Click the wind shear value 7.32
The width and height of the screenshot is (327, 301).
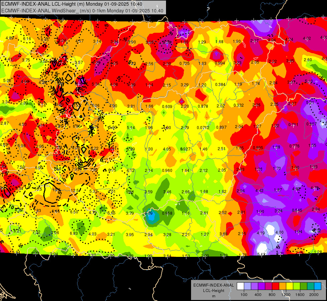[x=36, y=232]
